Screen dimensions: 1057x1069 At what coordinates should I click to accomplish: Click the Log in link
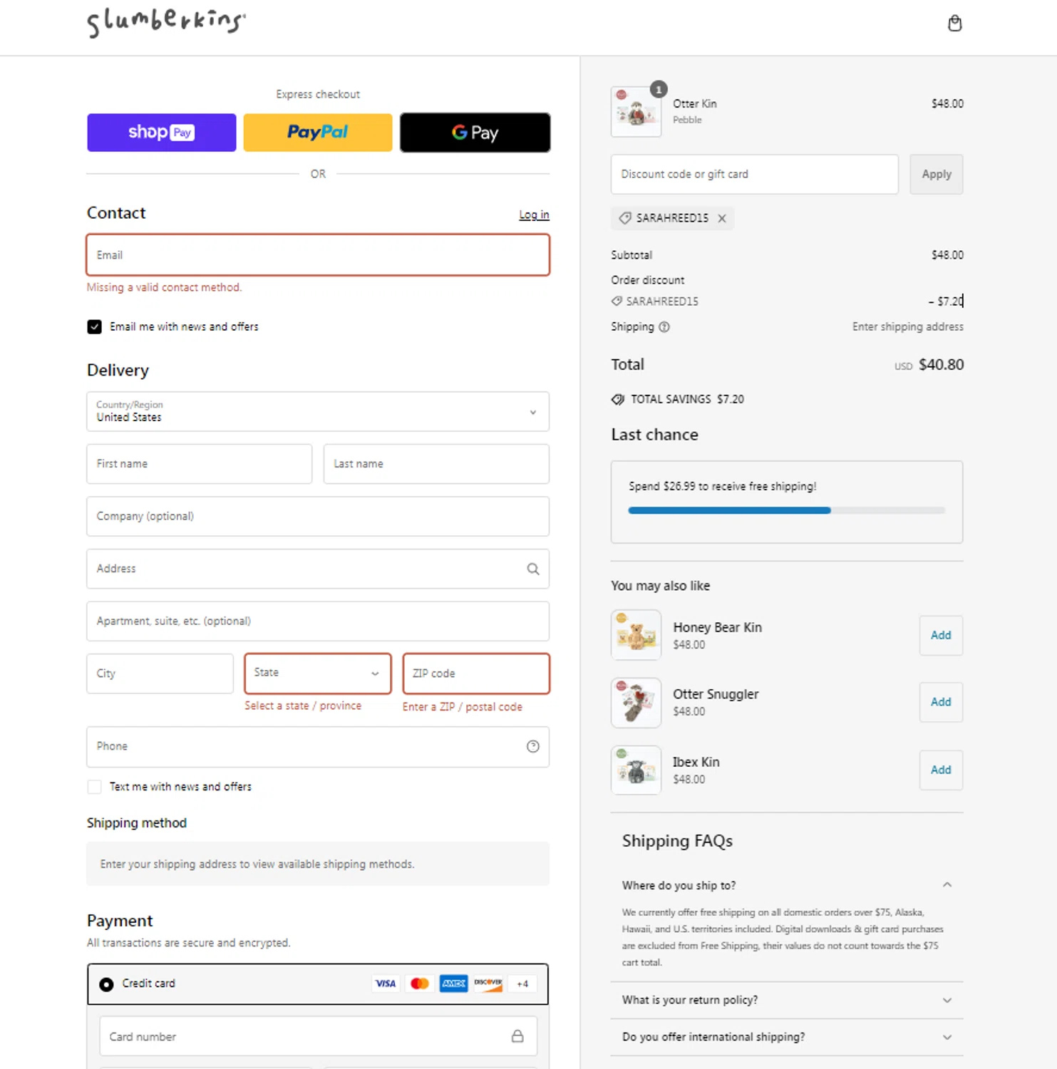click(x=534, y=215)
